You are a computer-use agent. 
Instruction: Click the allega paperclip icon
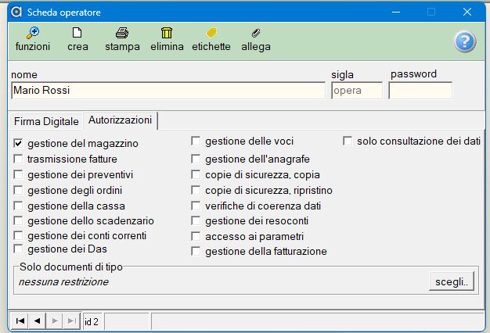click(x=256, y=33)
